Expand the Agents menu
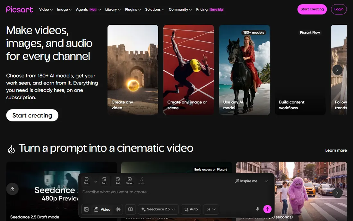 pos(88,9)
